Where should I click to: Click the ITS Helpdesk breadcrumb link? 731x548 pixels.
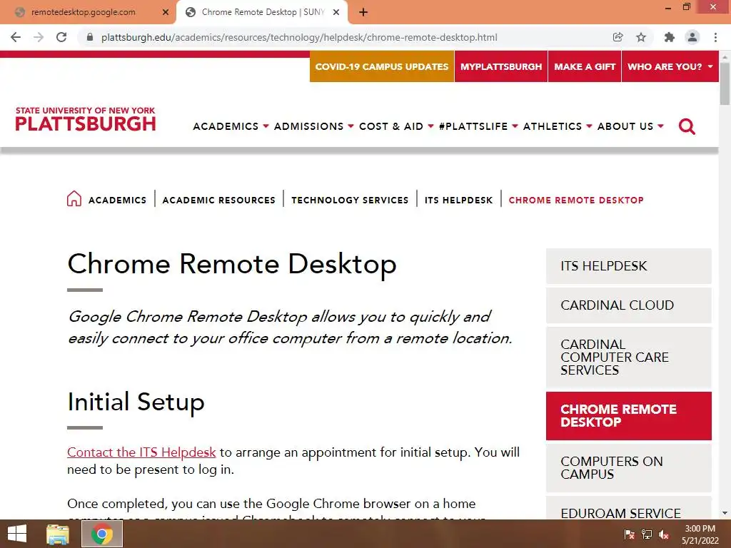pyautogui.click(x=458, y=200)
